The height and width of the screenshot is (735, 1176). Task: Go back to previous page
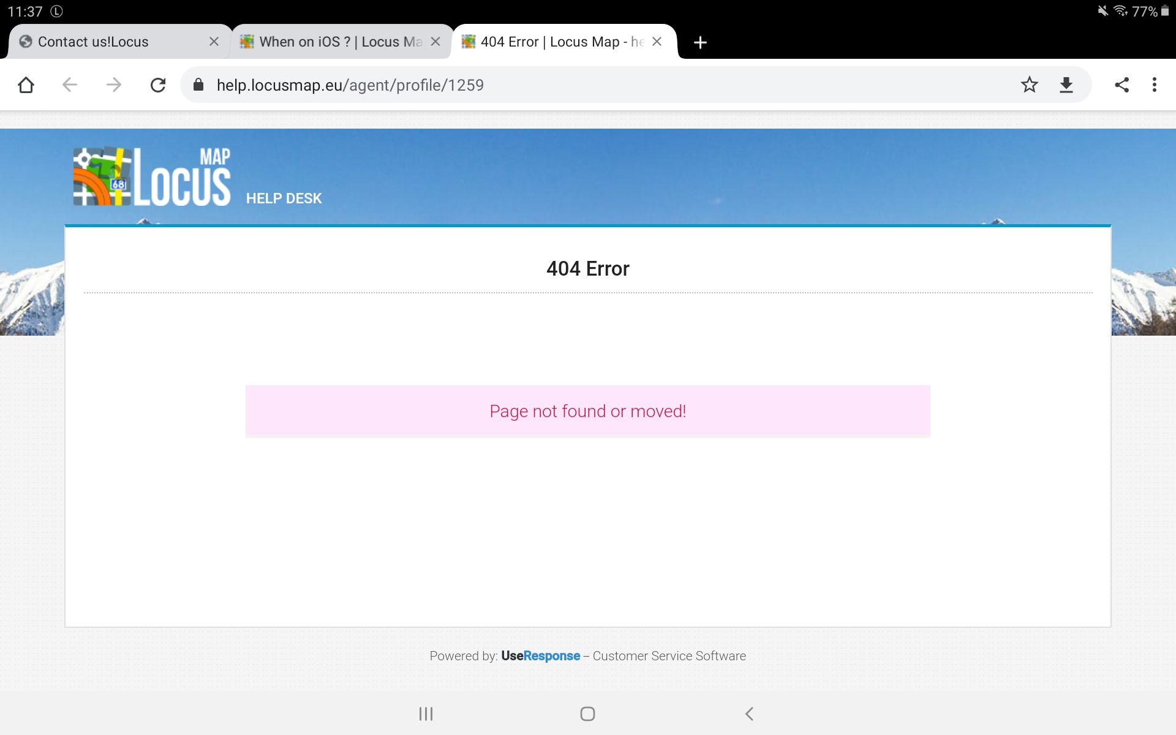[x=70, y=85]
